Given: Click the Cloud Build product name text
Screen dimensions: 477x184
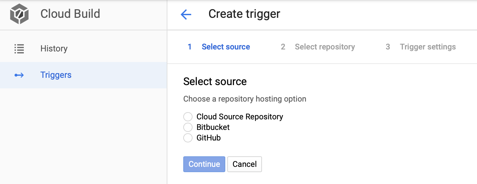Looking at the screenshot, I should point(70,14).
